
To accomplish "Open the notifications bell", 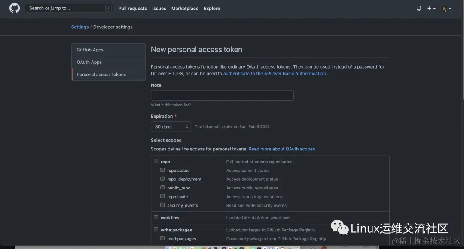I will tap(419, 9).
